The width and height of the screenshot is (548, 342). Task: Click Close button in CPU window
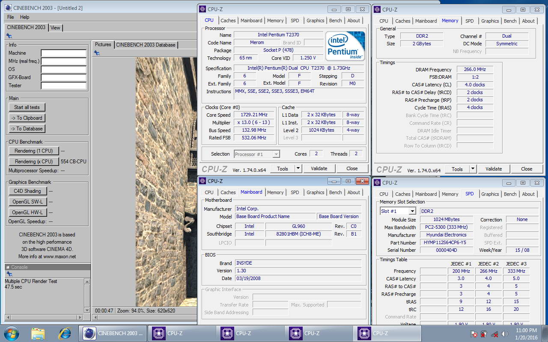click(352, 168)
